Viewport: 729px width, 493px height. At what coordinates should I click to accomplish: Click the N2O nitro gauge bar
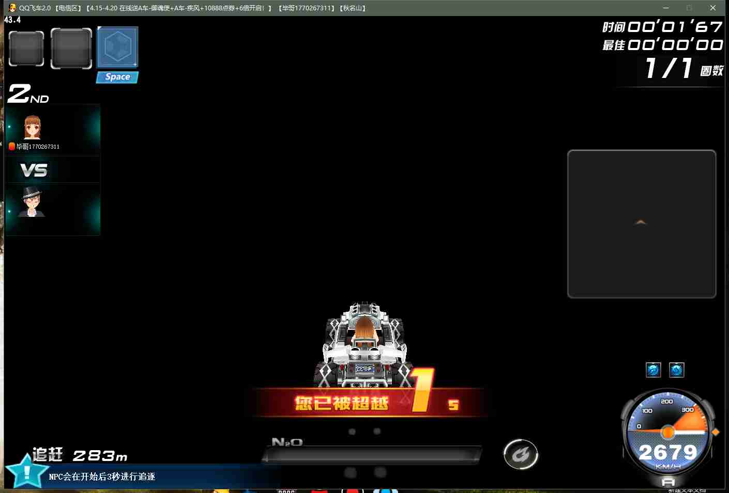click(372, 454)
